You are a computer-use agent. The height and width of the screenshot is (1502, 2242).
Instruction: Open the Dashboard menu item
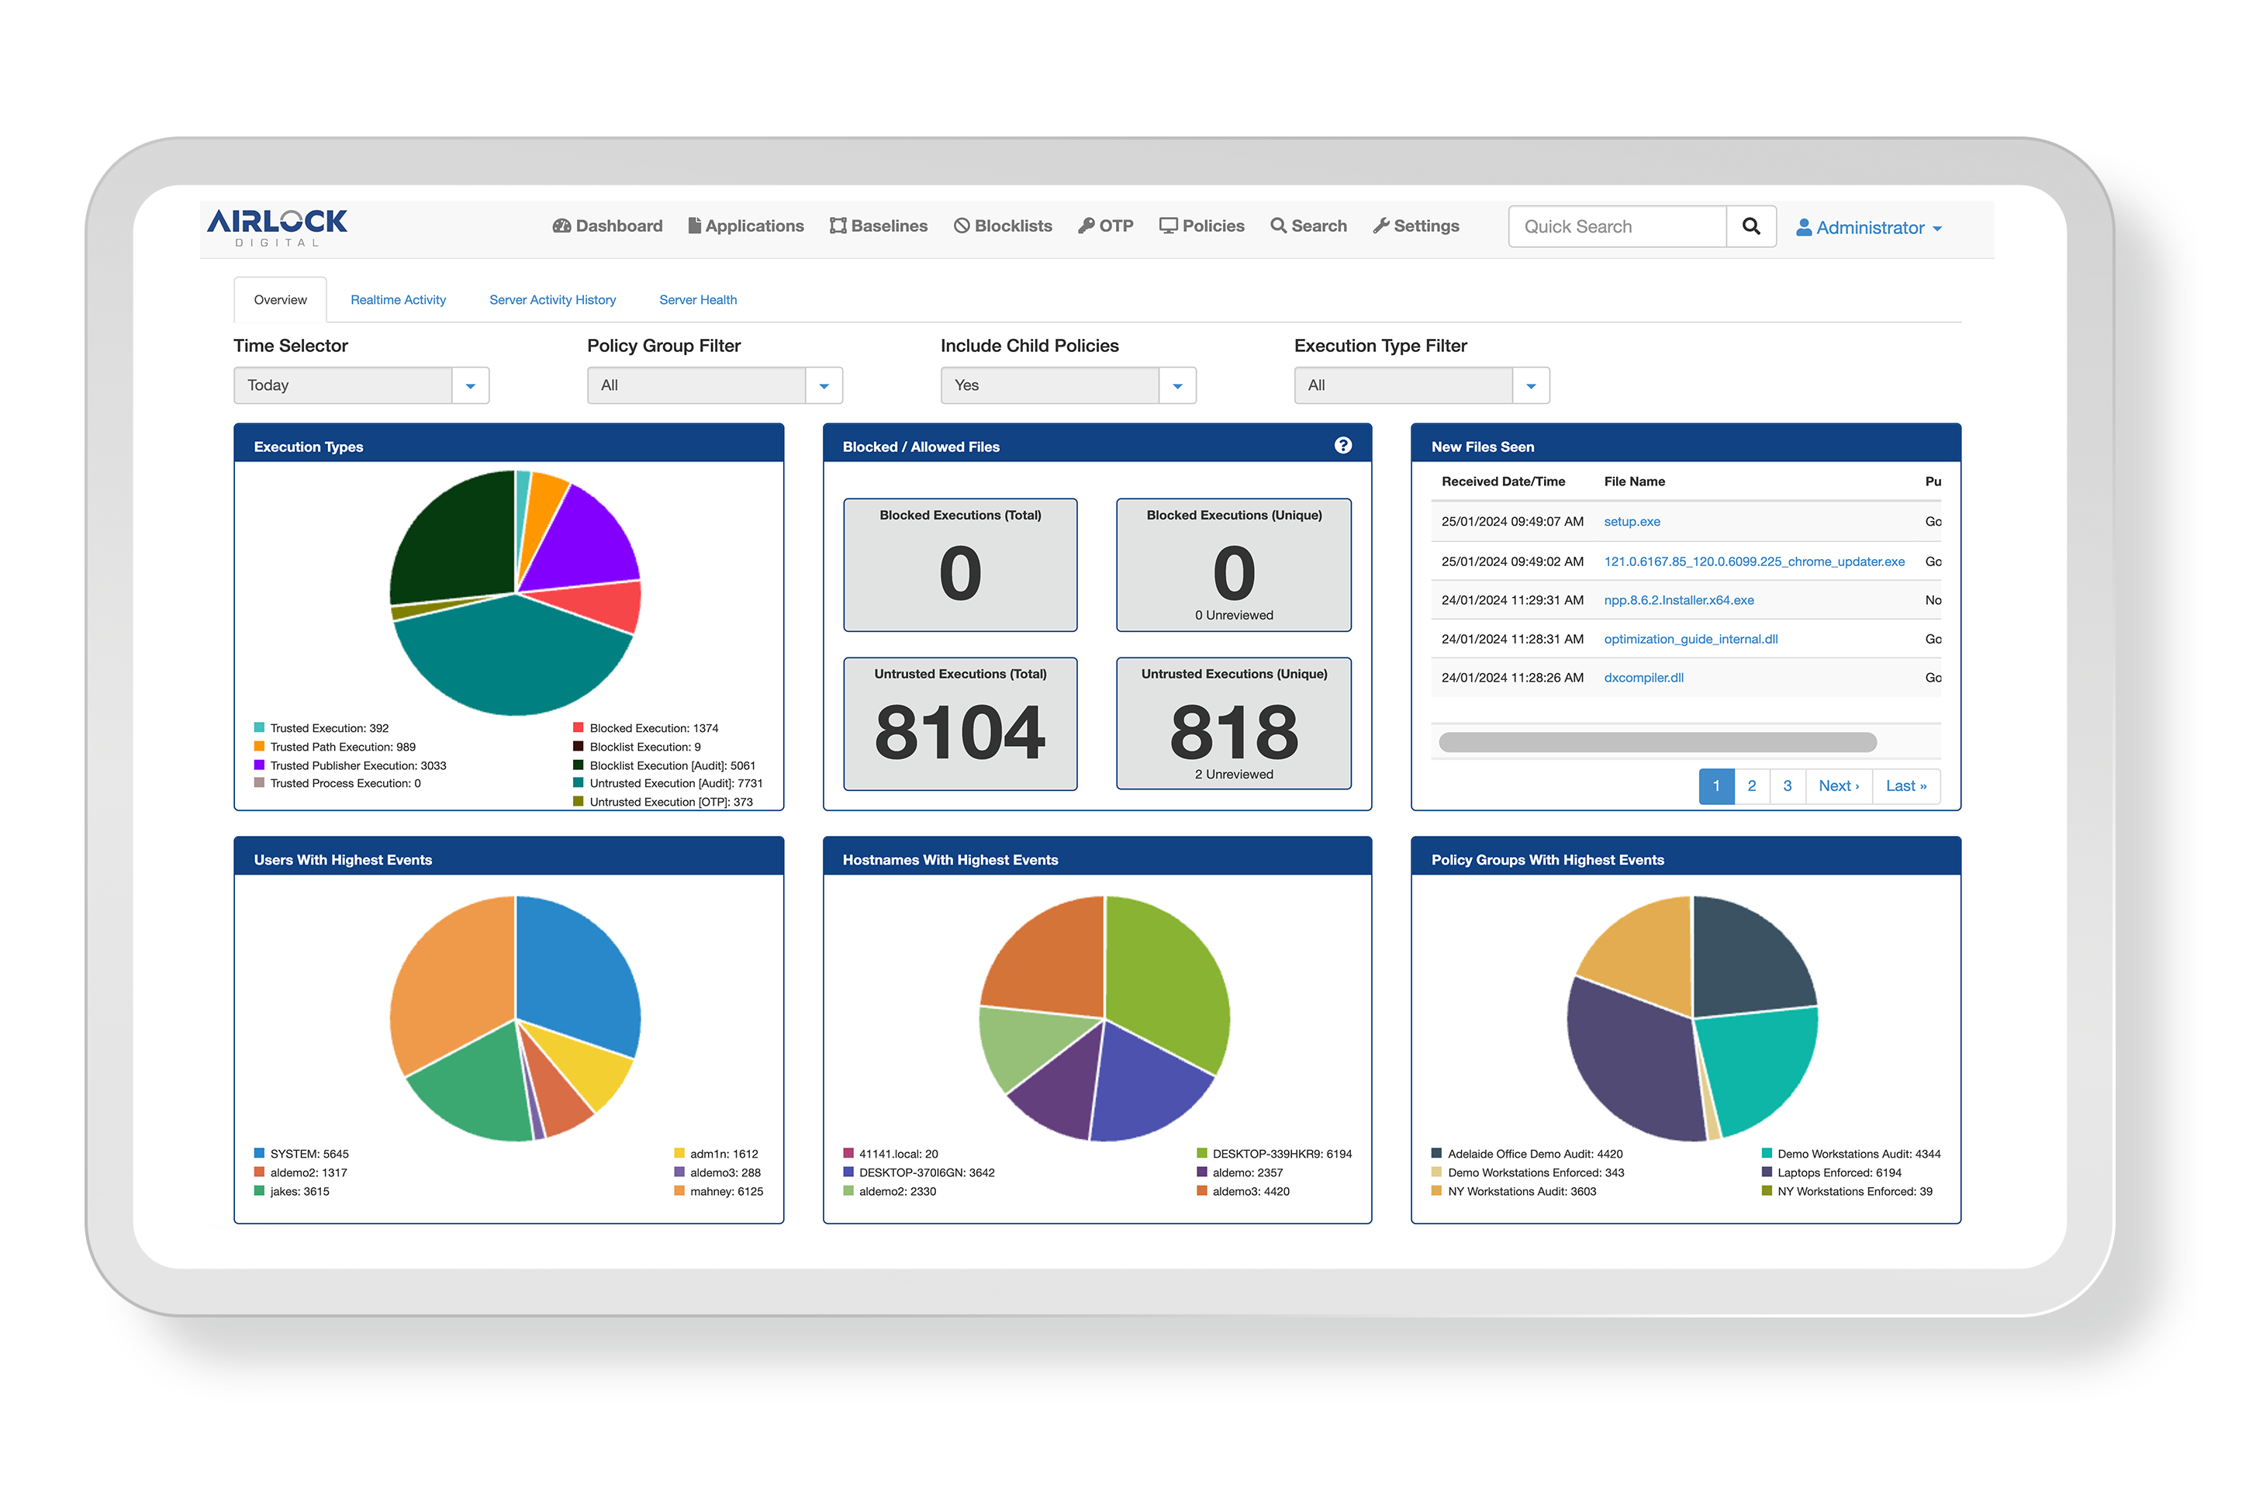607,226
